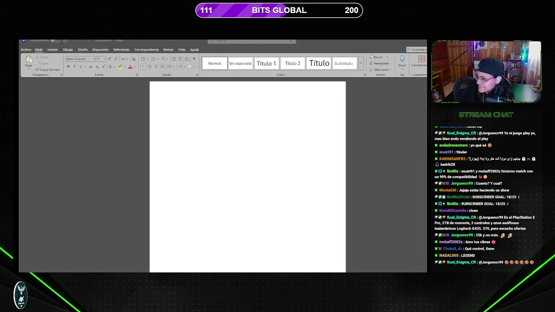The height and width of the screenshot is (312, 555).
Task: Align text right
Action: [x=156, y=66]
